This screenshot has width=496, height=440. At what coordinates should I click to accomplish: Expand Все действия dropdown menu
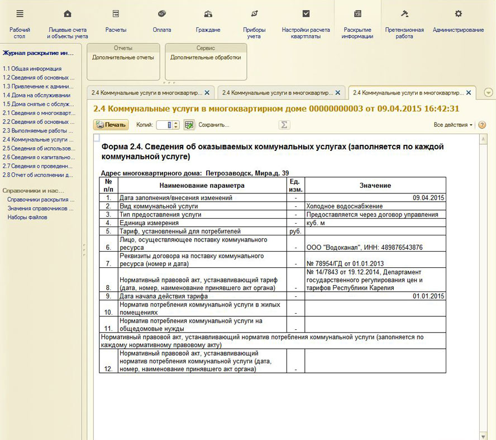click(453, 125)
